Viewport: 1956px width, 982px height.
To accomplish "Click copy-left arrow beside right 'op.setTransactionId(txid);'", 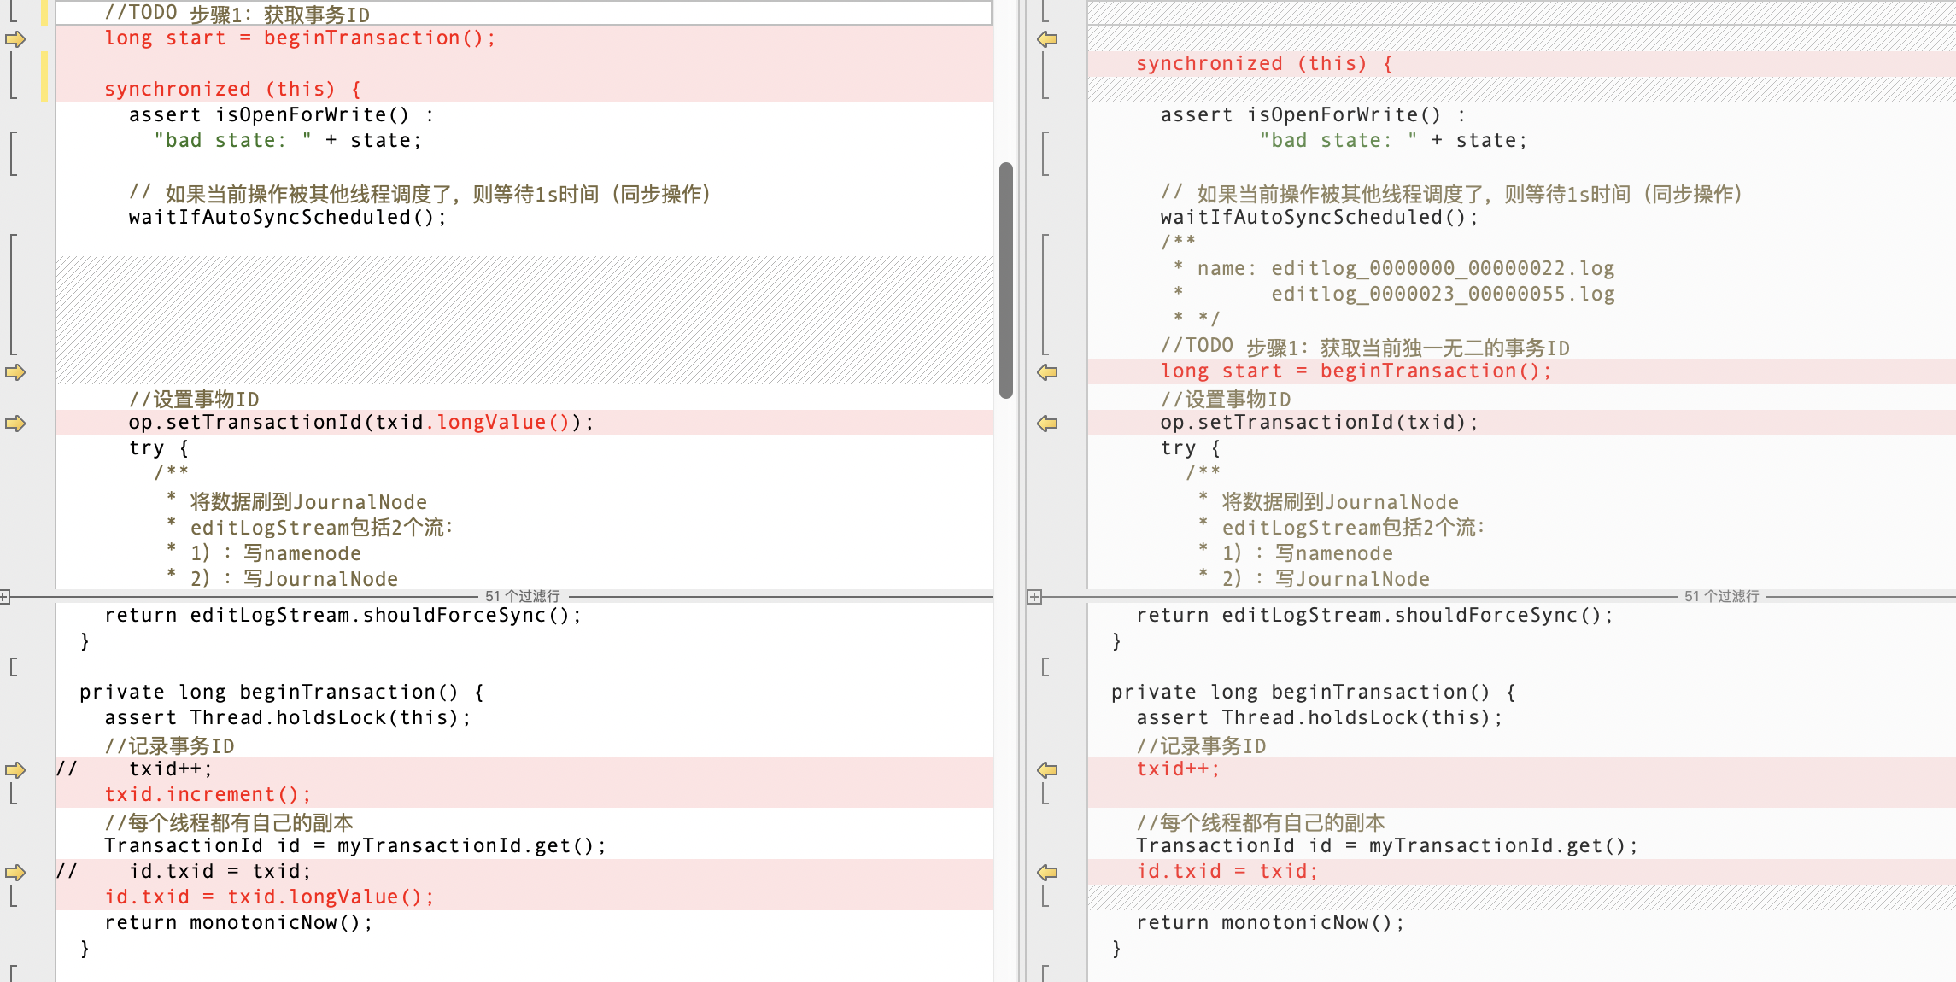I will (x=1047, y=423).
